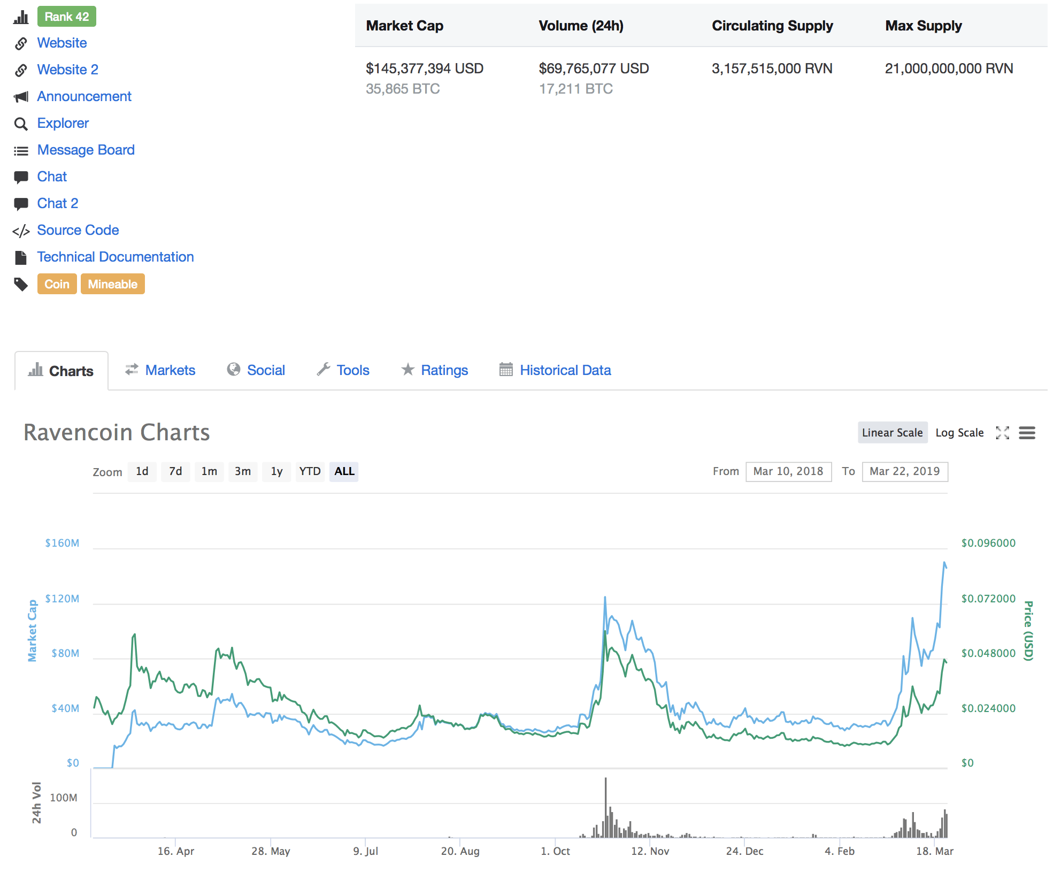
Task: Switch to the Ratings tab
Action: click(435, 370)
